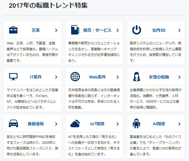Click the description starting with IoTを活用した工場
Screen dimensions: 189x161
point(94,145)
